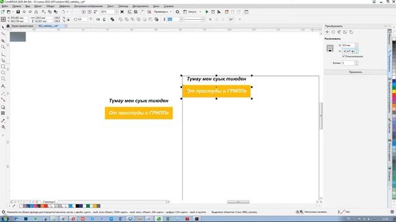Image resolution: width=396 pixels, height=222 pixels.
Task: Pick the red swatch in document palette
Action: click(x=46, y=206)
